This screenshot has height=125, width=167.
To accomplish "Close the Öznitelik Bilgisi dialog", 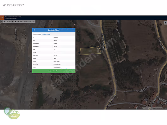I will tap(74, 30).
